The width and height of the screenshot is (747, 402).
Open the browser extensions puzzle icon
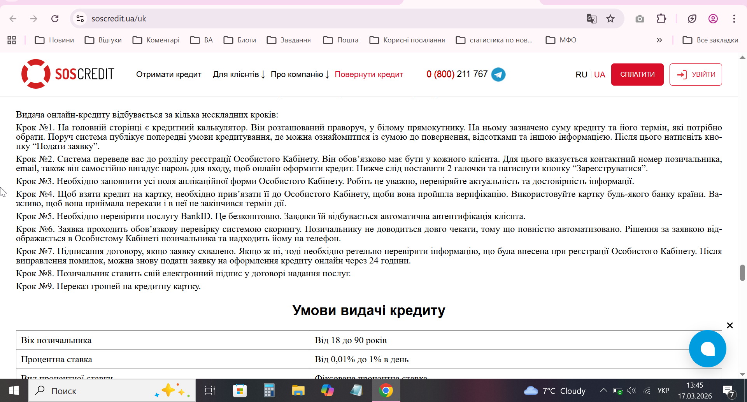pos(661,19)
